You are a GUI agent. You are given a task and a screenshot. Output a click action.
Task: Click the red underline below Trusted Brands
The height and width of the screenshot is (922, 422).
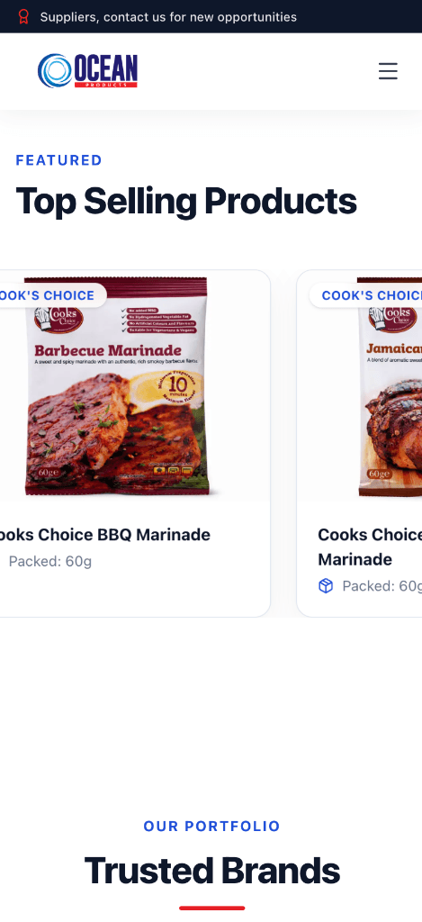tap(211, 908)
